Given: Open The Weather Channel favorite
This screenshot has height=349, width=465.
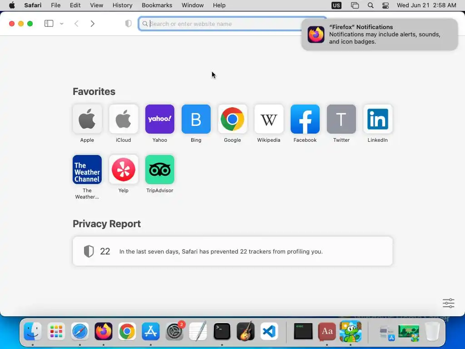Looking at the screenshot, I should pyautogui.click(x=87, y=170).
